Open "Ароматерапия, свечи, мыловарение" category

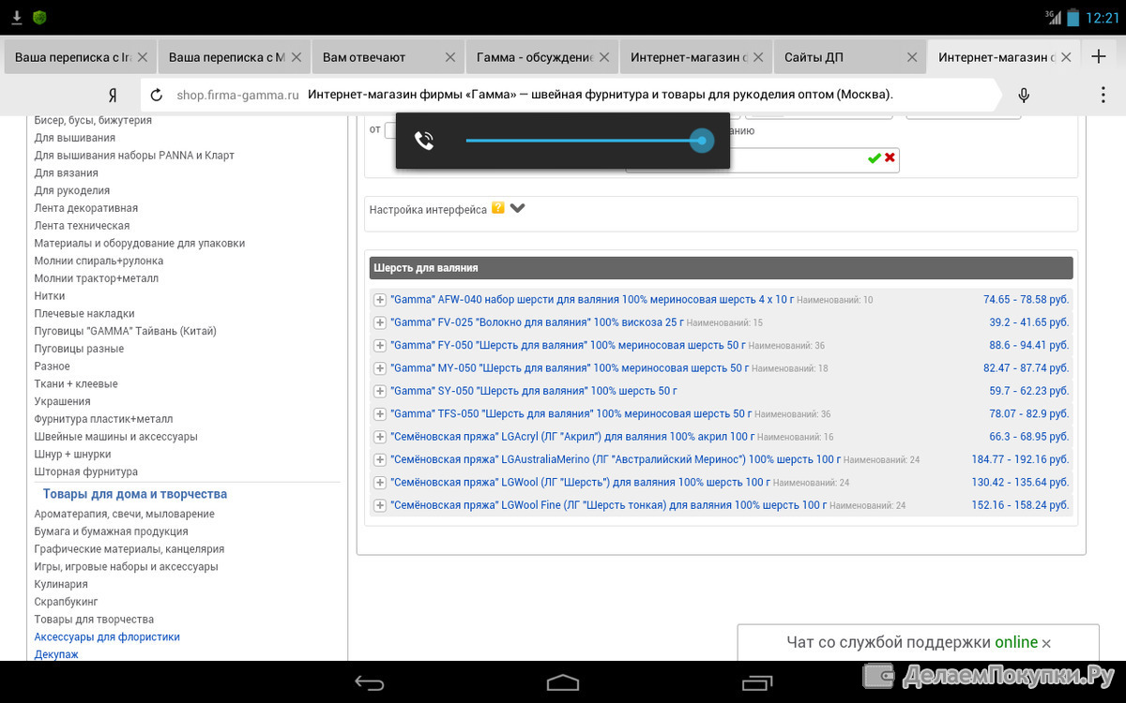pos(125,514)
